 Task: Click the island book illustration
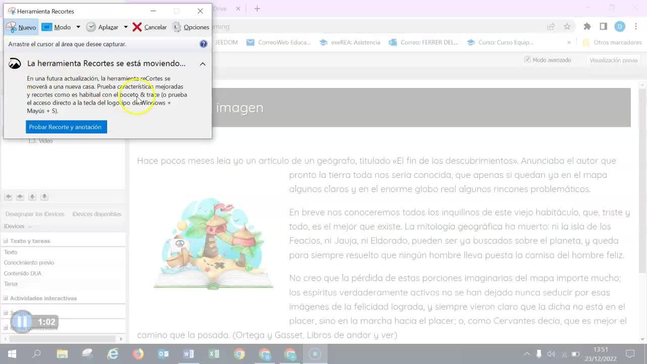point(213,244)
